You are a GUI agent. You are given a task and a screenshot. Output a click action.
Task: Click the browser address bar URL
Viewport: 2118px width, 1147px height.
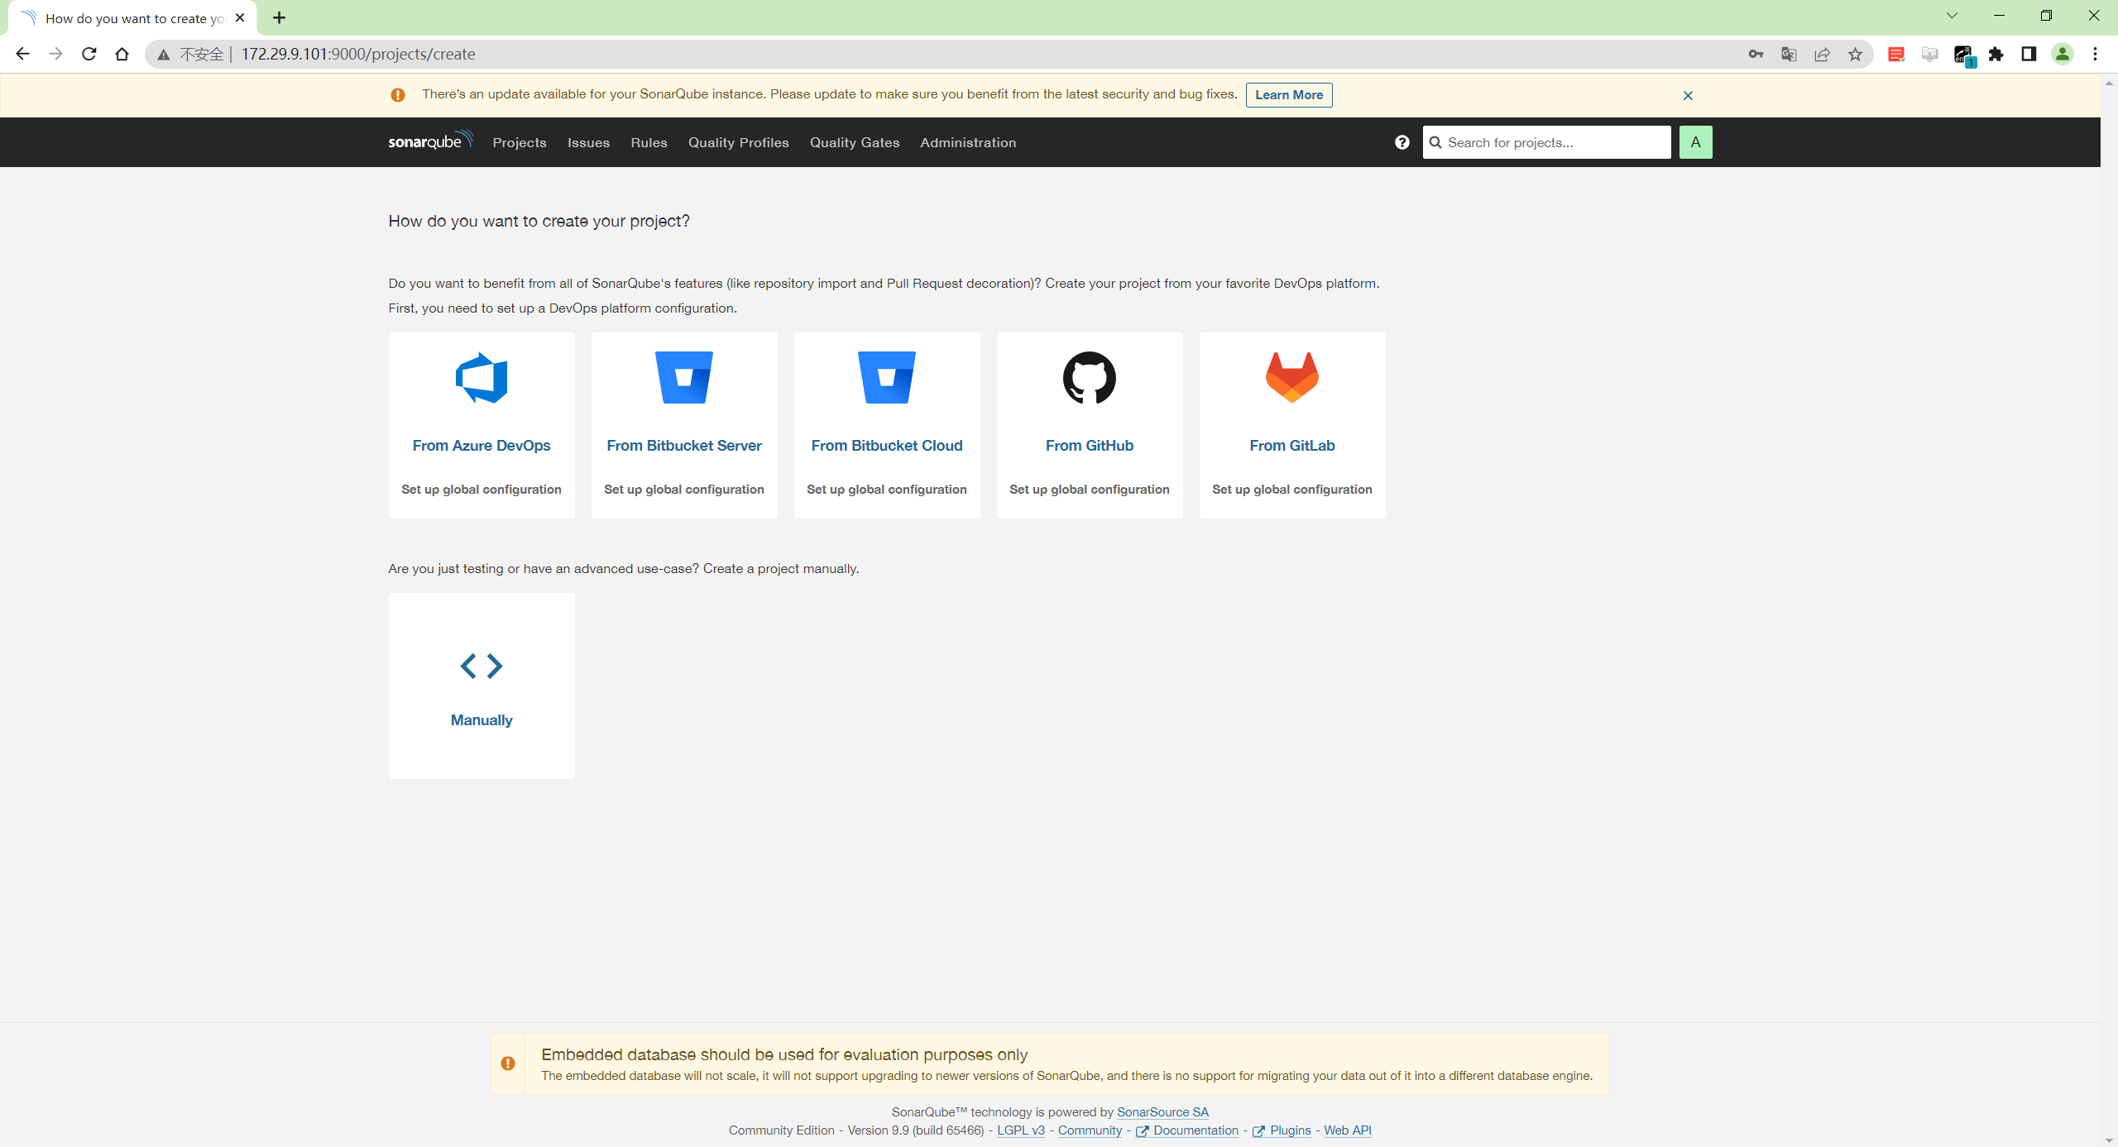(358, 54)
